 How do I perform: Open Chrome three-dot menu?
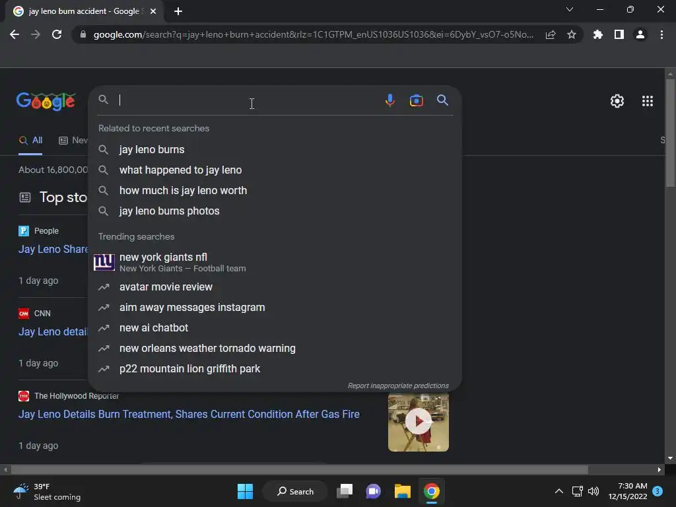(661, 34)
